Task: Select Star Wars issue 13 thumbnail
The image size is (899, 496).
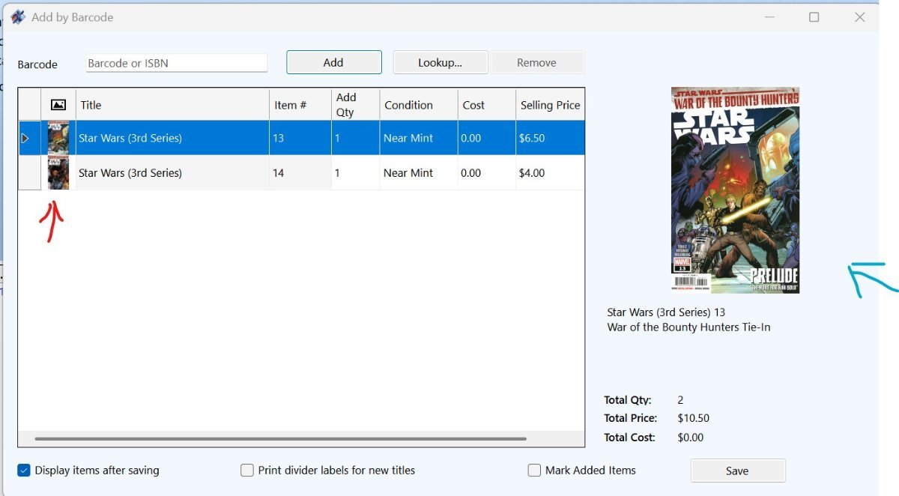Action: click(58, 138)
